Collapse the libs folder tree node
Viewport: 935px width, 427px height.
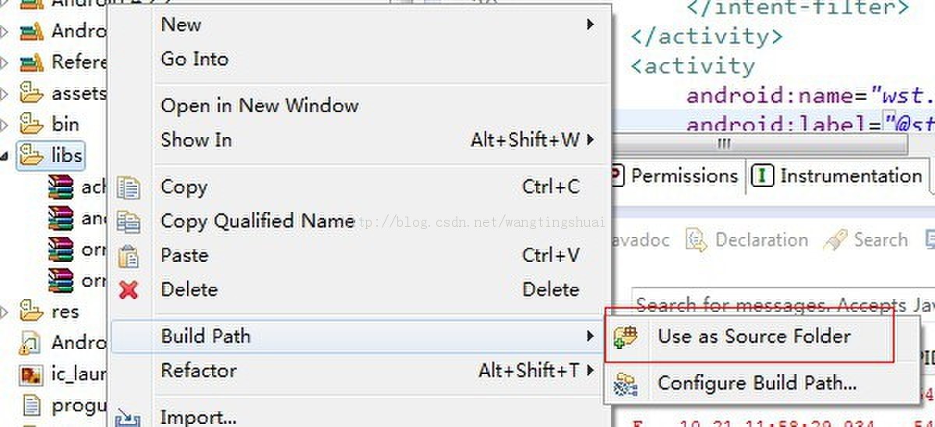[5, 156]
